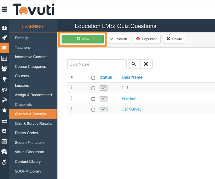
Task: Tick the checkbox for 1+1 quiz
Action: 93,88
